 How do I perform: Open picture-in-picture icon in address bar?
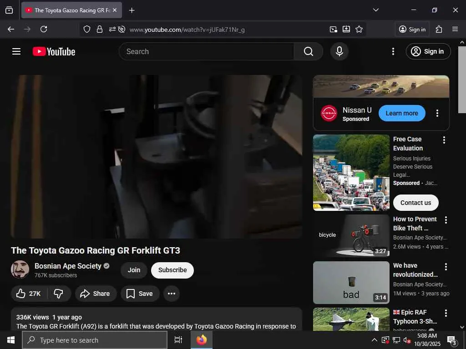coord(334,29)
